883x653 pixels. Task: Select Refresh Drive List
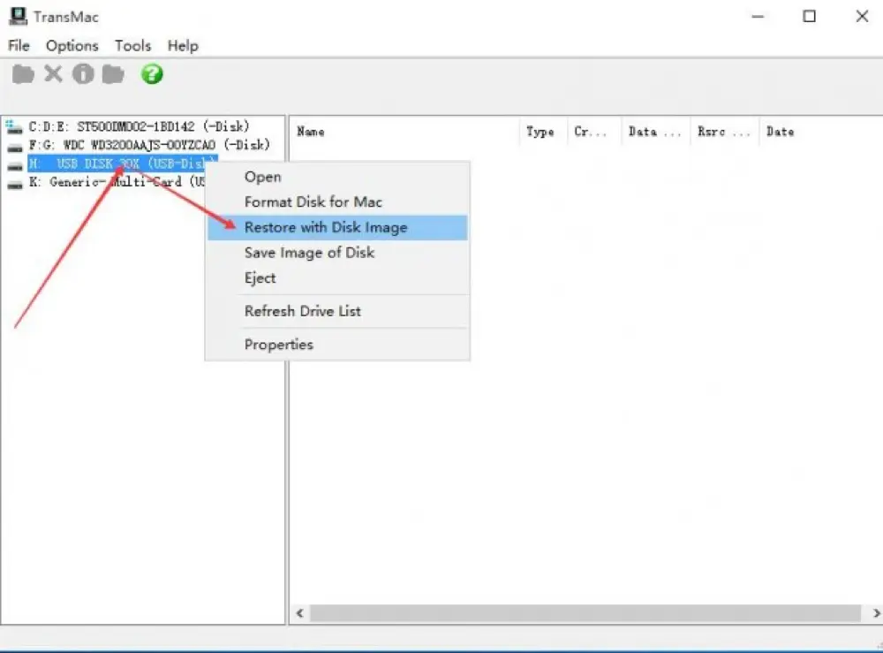[x=337, y=311]
